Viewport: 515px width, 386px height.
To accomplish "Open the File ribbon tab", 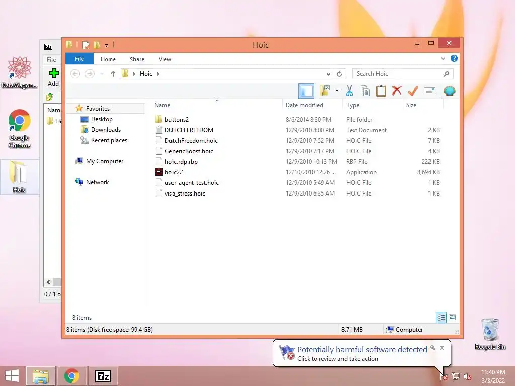I will [x=79, y=59].
